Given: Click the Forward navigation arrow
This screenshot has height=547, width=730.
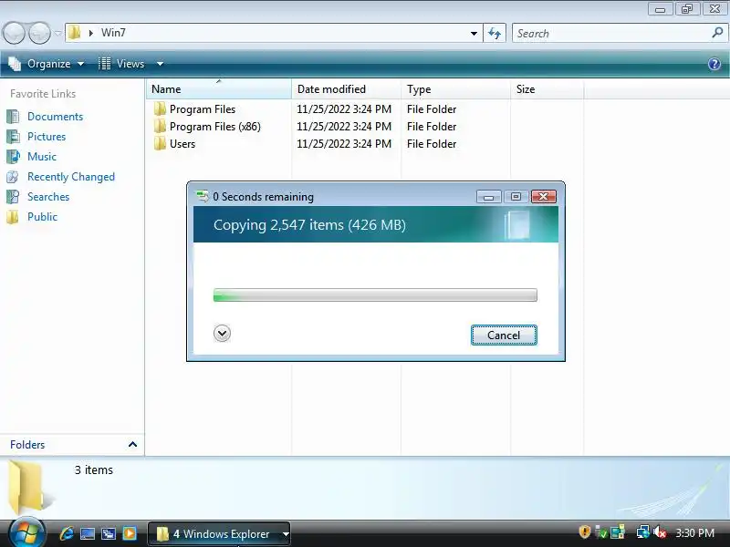Looking at the screenshot, I should [39, 33].
